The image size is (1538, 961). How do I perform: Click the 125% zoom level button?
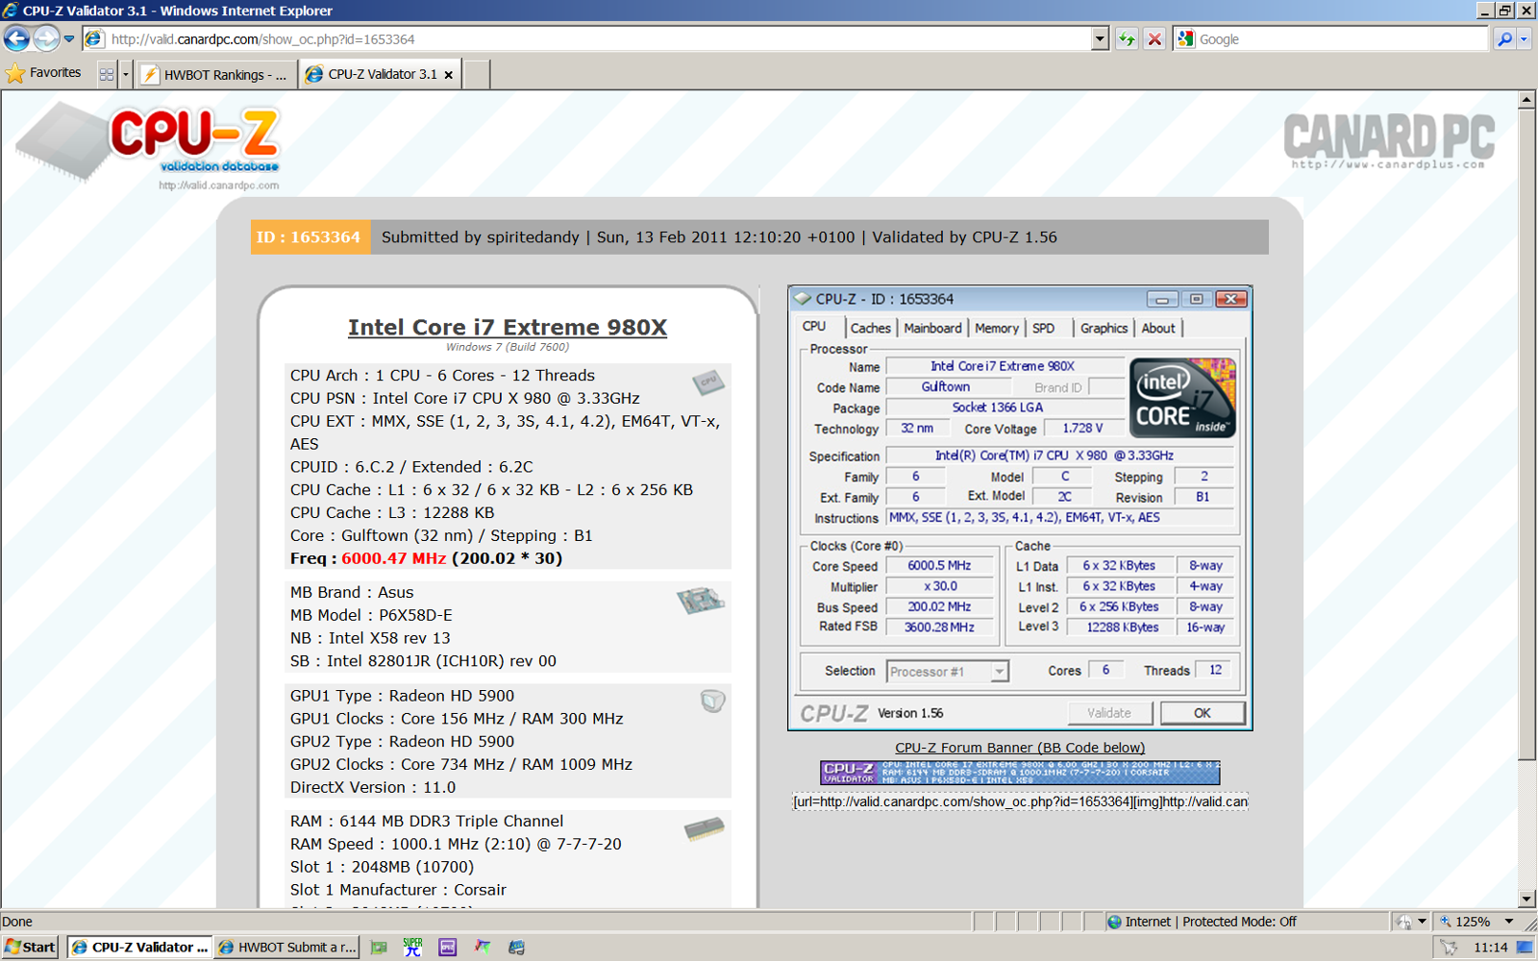coord(1466,922)
